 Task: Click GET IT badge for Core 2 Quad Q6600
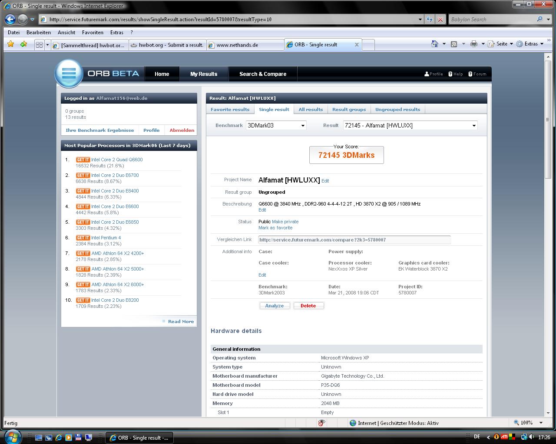(x=83, y=160)
